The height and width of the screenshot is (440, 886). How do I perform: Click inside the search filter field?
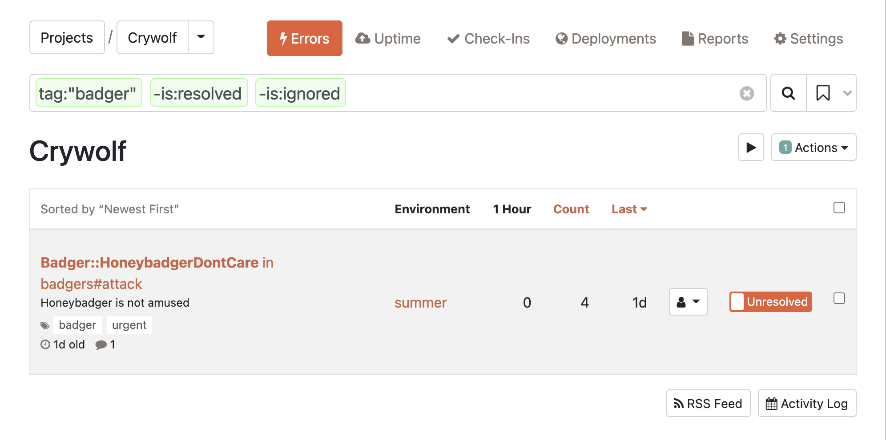(489, 93)
